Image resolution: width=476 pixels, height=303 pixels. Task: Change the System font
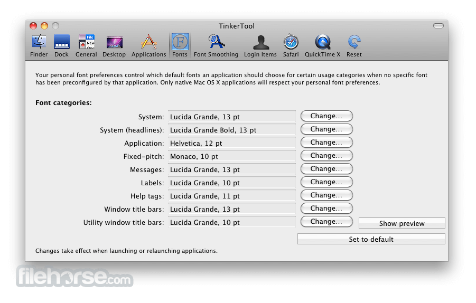click(x=326, y=116)
